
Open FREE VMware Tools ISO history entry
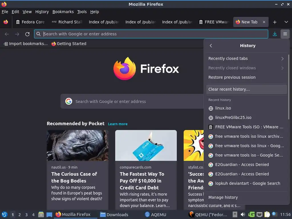pos(246,127)
